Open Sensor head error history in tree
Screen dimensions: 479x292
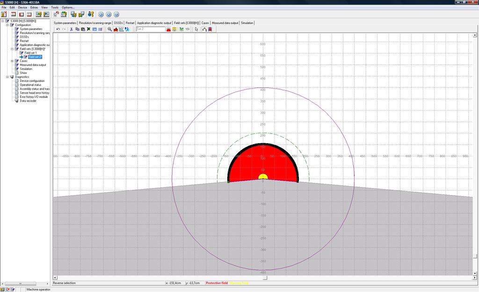[x=35, y=93]
